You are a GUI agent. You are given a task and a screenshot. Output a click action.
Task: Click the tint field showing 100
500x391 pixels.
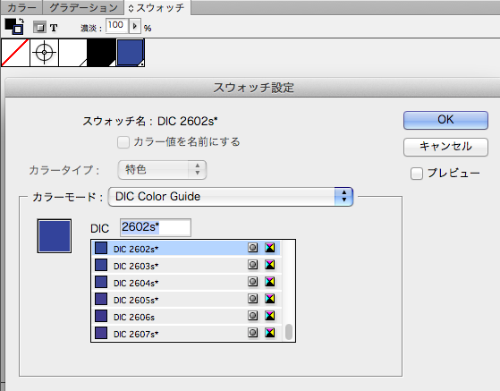click(x=117, y=26)
